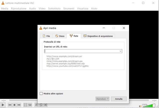Click example text mms://mms.examples.com/stream.asx
The height and width of the screenshot is (108, 159).
click(x=64, y=61)
